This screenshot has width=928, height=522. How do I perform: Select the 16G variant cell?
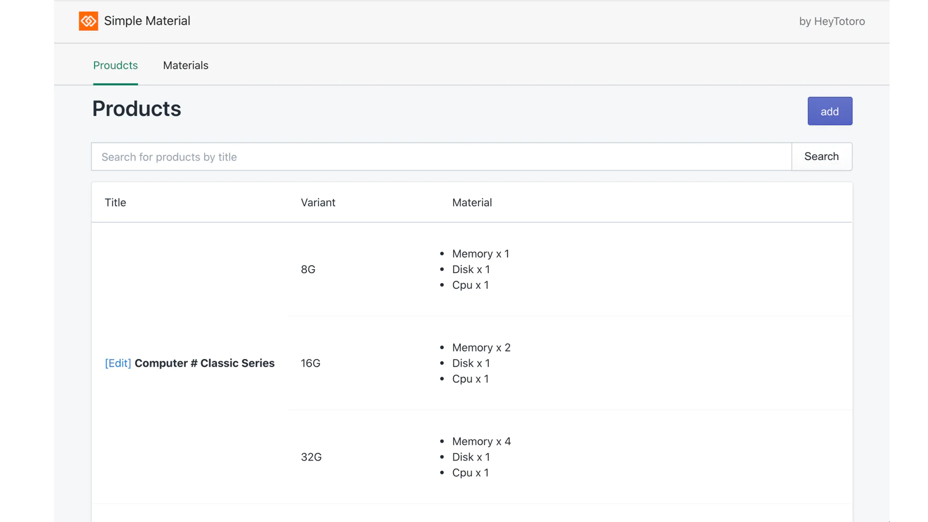tap(310, 363)
